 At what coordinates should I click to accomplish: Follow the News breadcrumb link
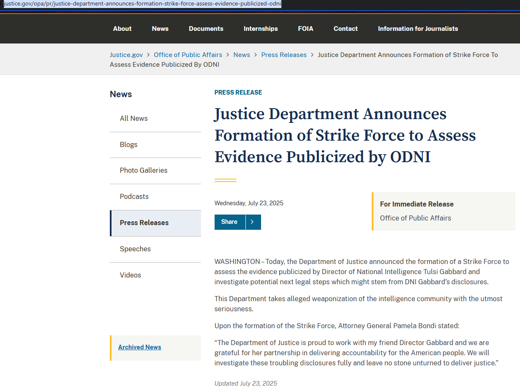(242, 55)
